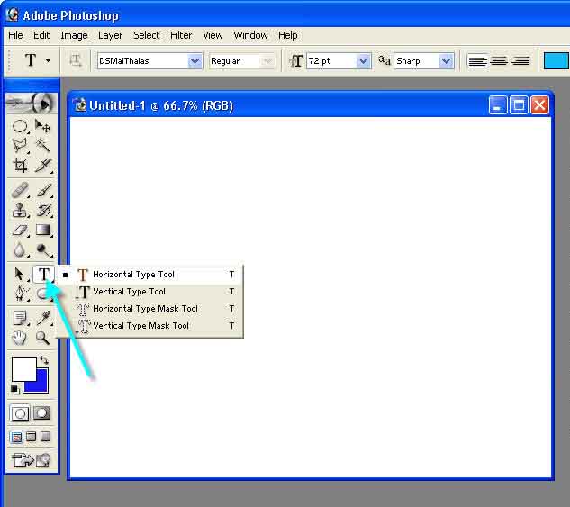Select the Path Selection arrow tool
Viewport: 570px width, 507px height.
[x=20, y=274]
